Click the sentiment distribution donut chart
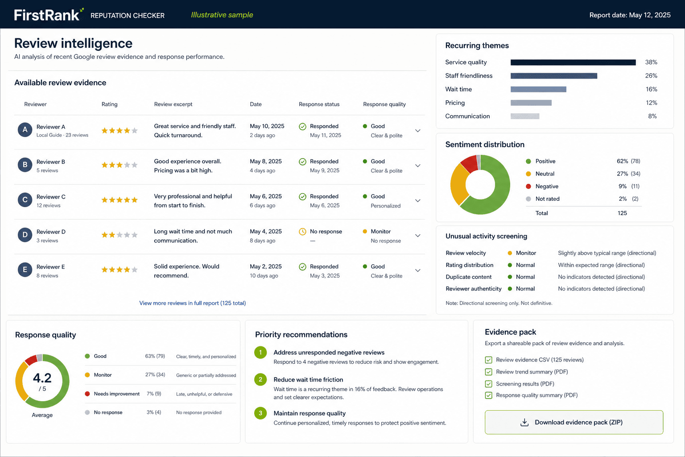The width and height of the screenshot is (685, 457). [x=480, y=185]
